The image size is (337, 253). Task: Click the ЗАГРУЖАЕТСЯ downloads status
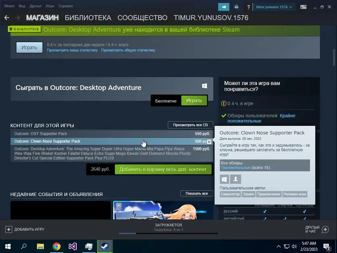click(x=168, y=225)
